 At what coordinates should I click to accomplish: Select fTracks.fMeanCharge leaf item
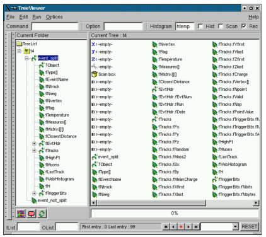[175, 180]
